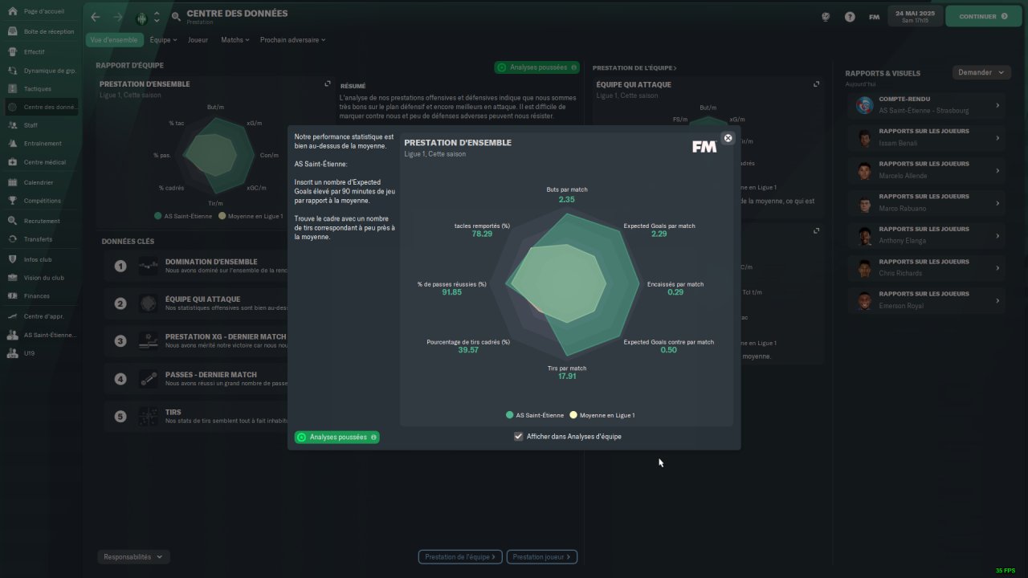Select Centre des données in sidebar

coord(40,108)
